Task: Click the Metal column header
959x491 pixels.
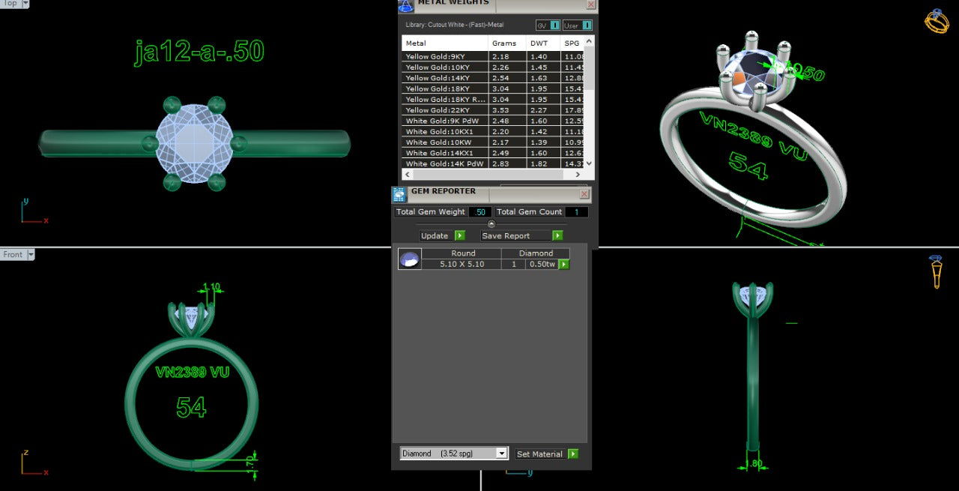Action: pos(446,43)
